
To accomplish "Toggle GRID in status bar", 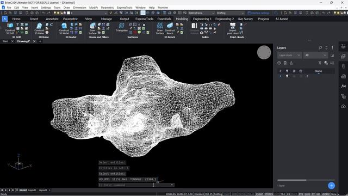I will [x=234, y=194].
